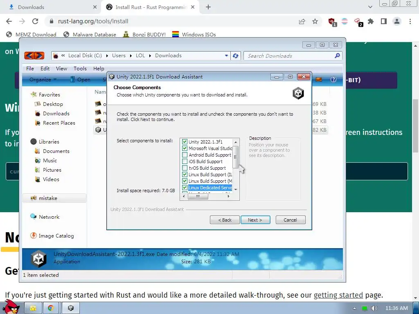
Task: Click Chrome profile avatar icon
Action: tap(397, 21)
